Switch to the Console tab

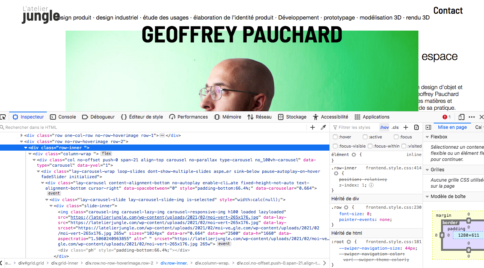[x=63, y=117]
